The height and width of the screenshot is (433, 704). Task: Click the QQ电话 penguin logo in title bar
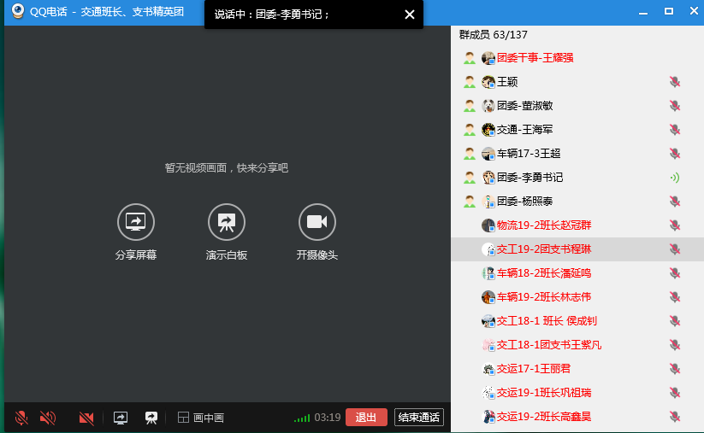pyautogui.click(x=17, y=13)
